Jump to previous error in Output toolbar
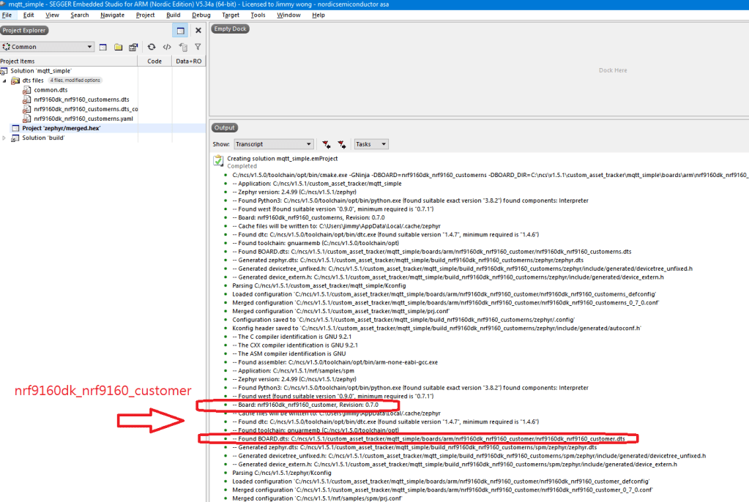Screen dimensions: 749x502 327,145
